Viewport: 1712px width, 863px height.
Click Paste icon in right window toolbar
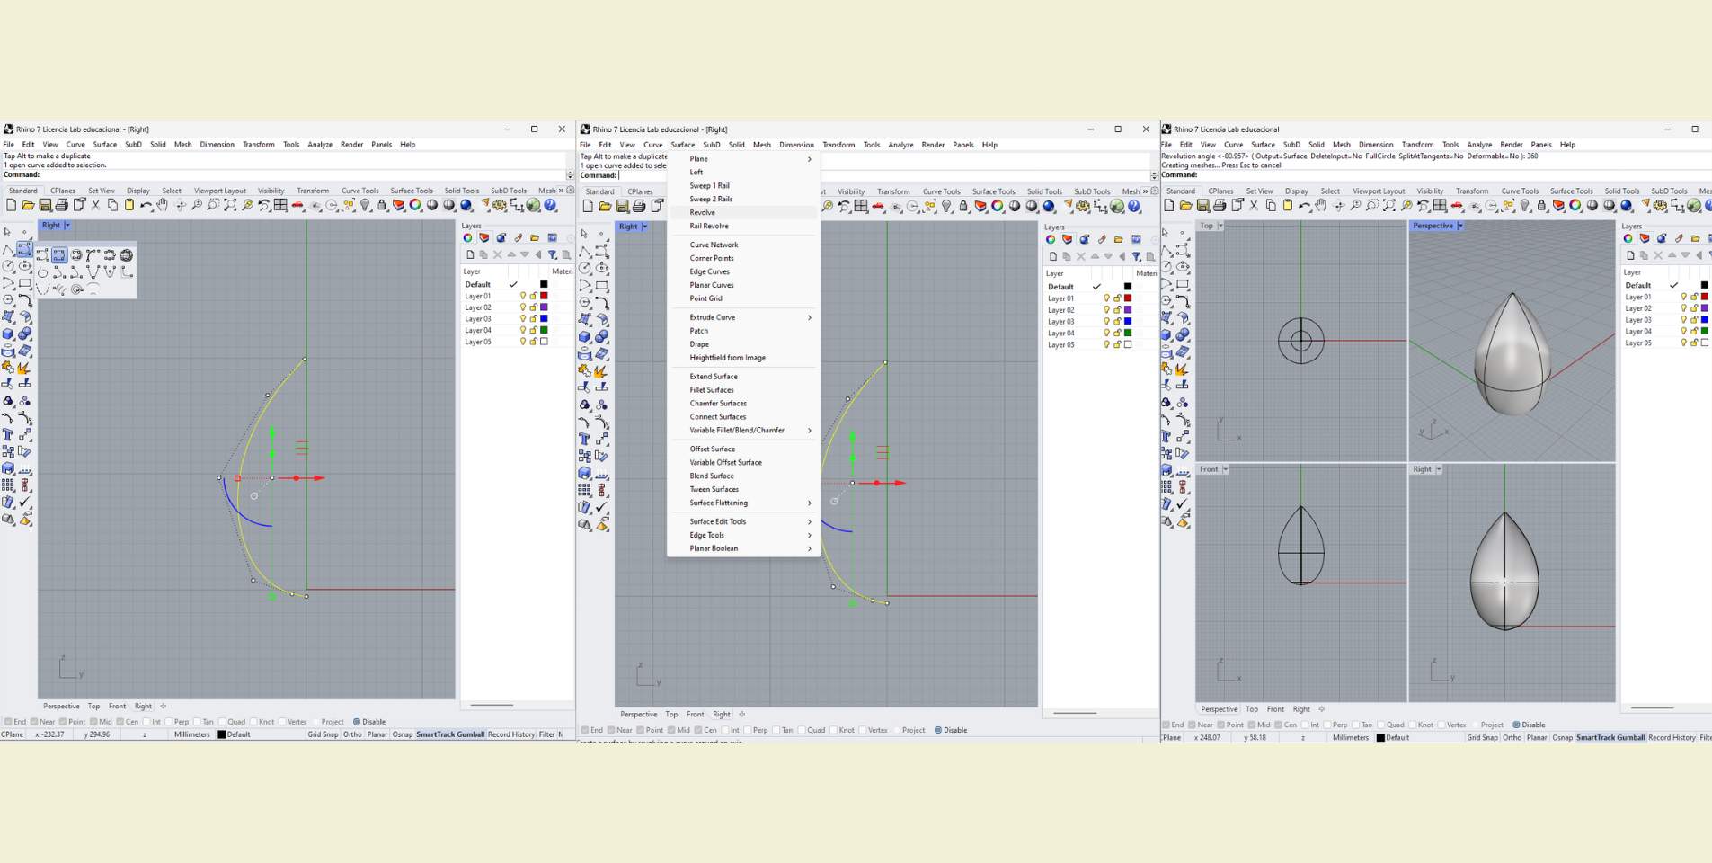[1287, 206]
